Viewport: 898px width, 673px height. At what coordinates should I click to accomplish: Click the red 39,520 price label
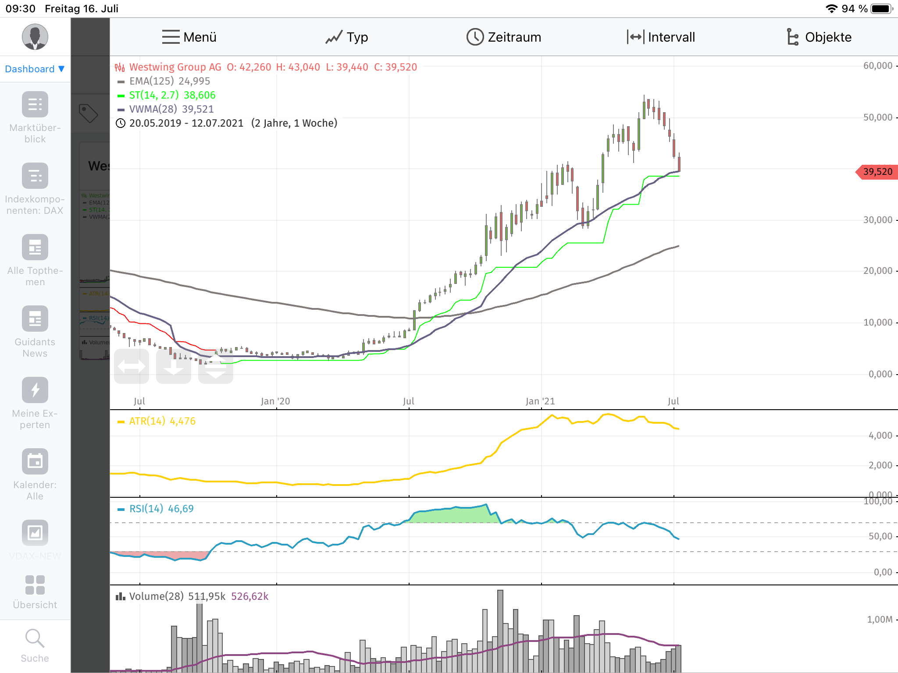pyautogui.click(x=877, y=172)
